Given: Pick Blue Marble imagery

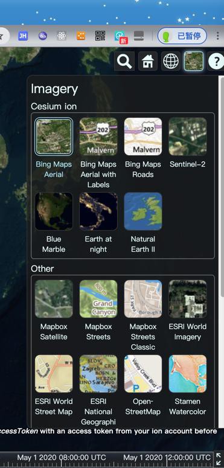Looking at the screenshot, I should (54, 211).
